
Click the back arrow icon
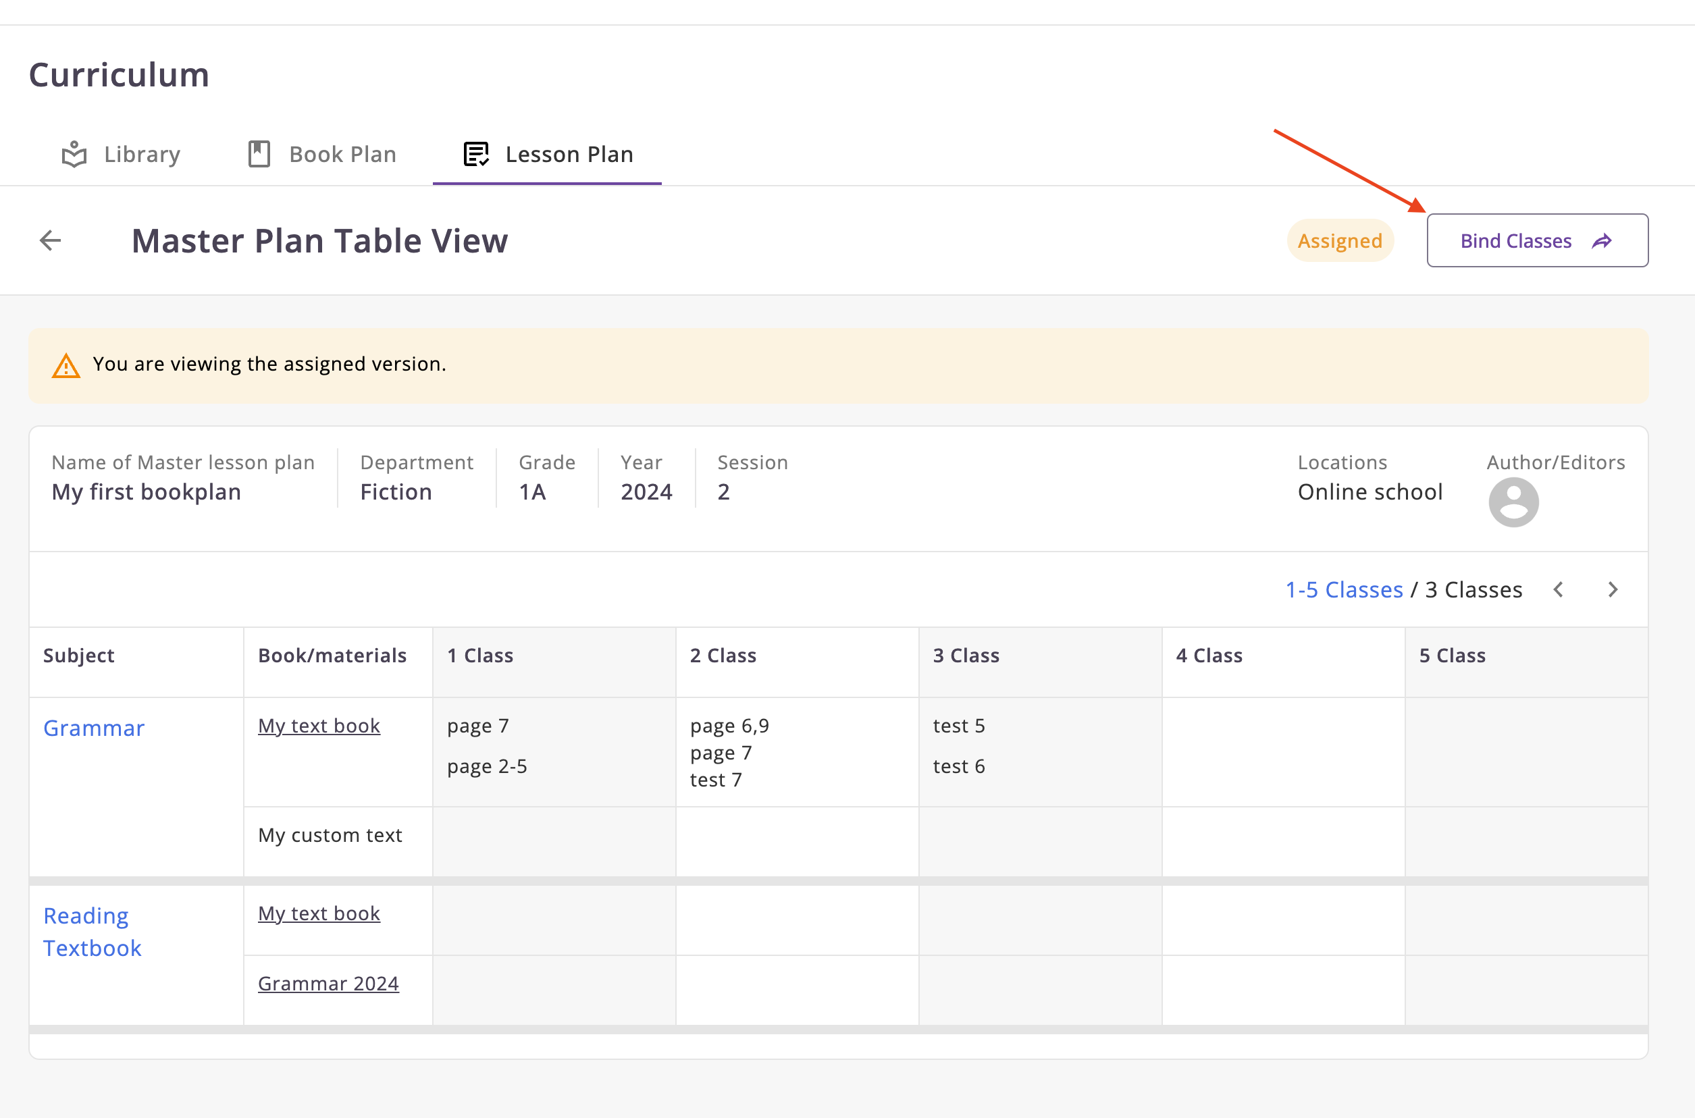50,240
